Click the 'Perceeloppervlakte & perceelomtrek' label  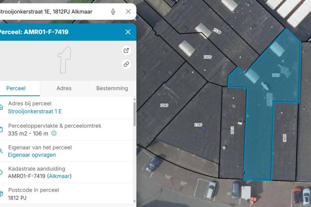pyautogui.click(x=55, y=126)
